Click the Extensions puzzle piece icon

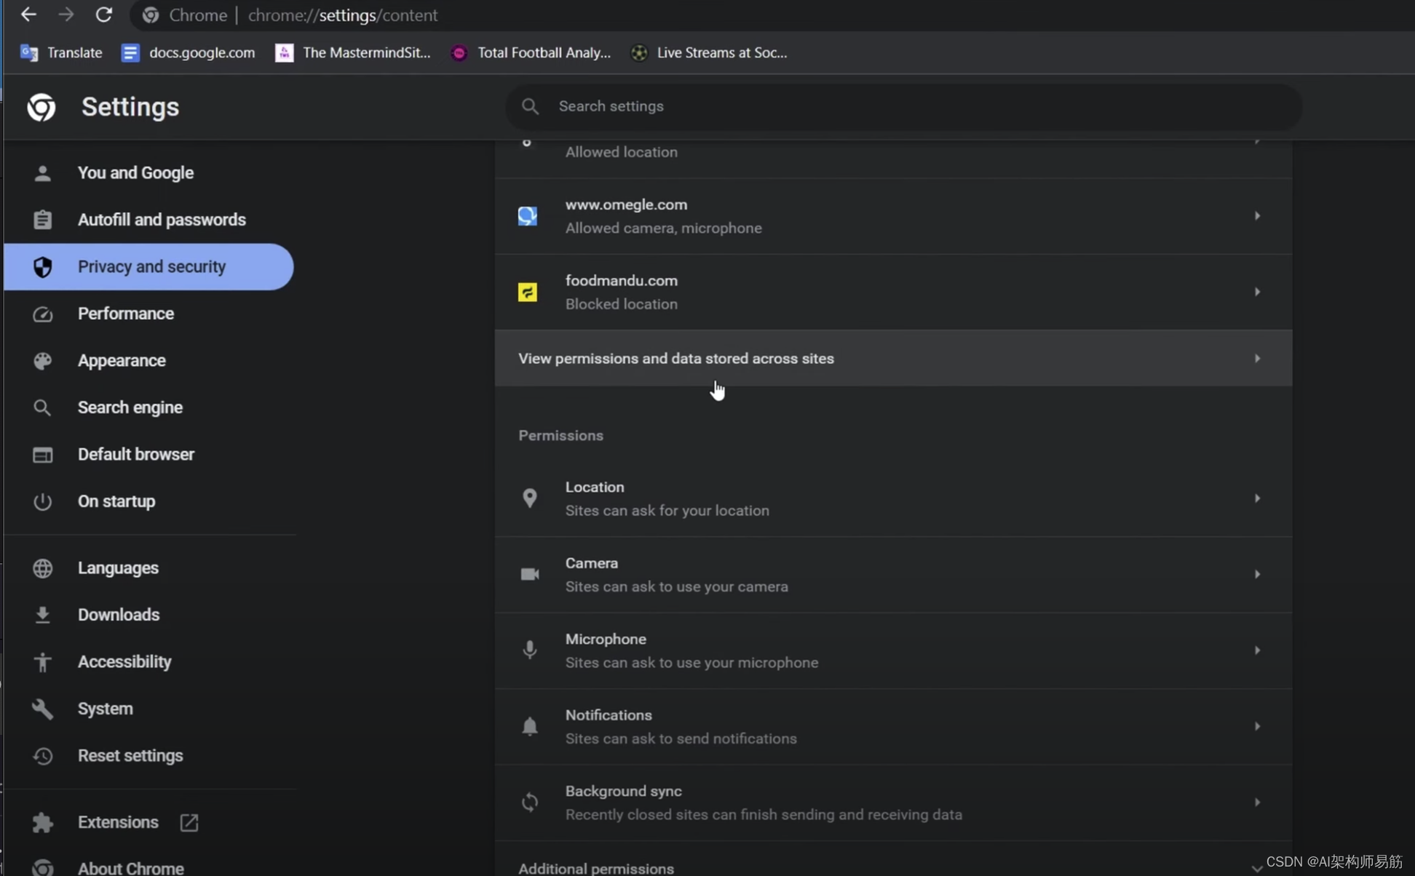[42, 822]
